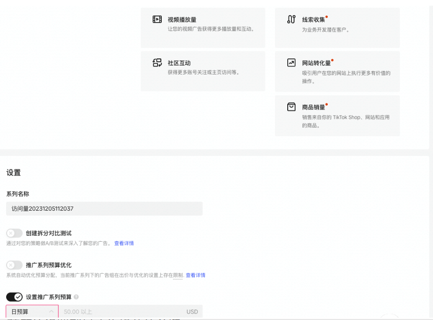
Task: Click the help icon beside 设置推广系列预算
Action: (x=76, y=297)
